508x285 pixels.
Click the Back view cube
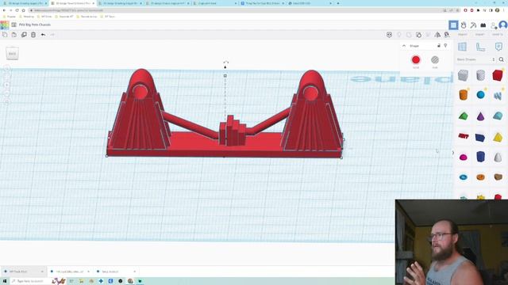tap(13, 53)
